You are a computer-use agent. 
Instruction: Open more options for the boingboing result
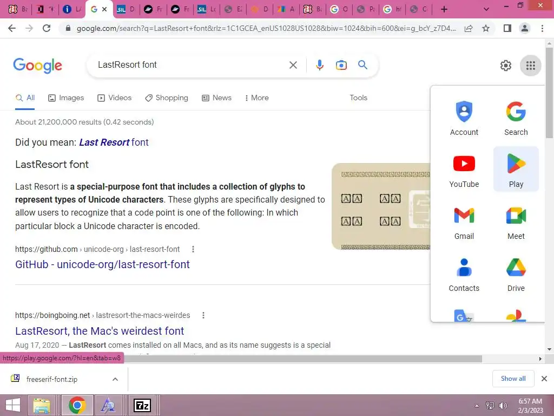click(203, 315)
